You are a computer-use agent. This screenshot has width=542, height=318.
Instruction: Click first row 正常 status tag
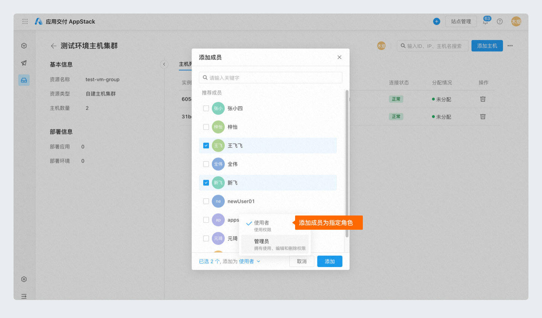[396, 99]
